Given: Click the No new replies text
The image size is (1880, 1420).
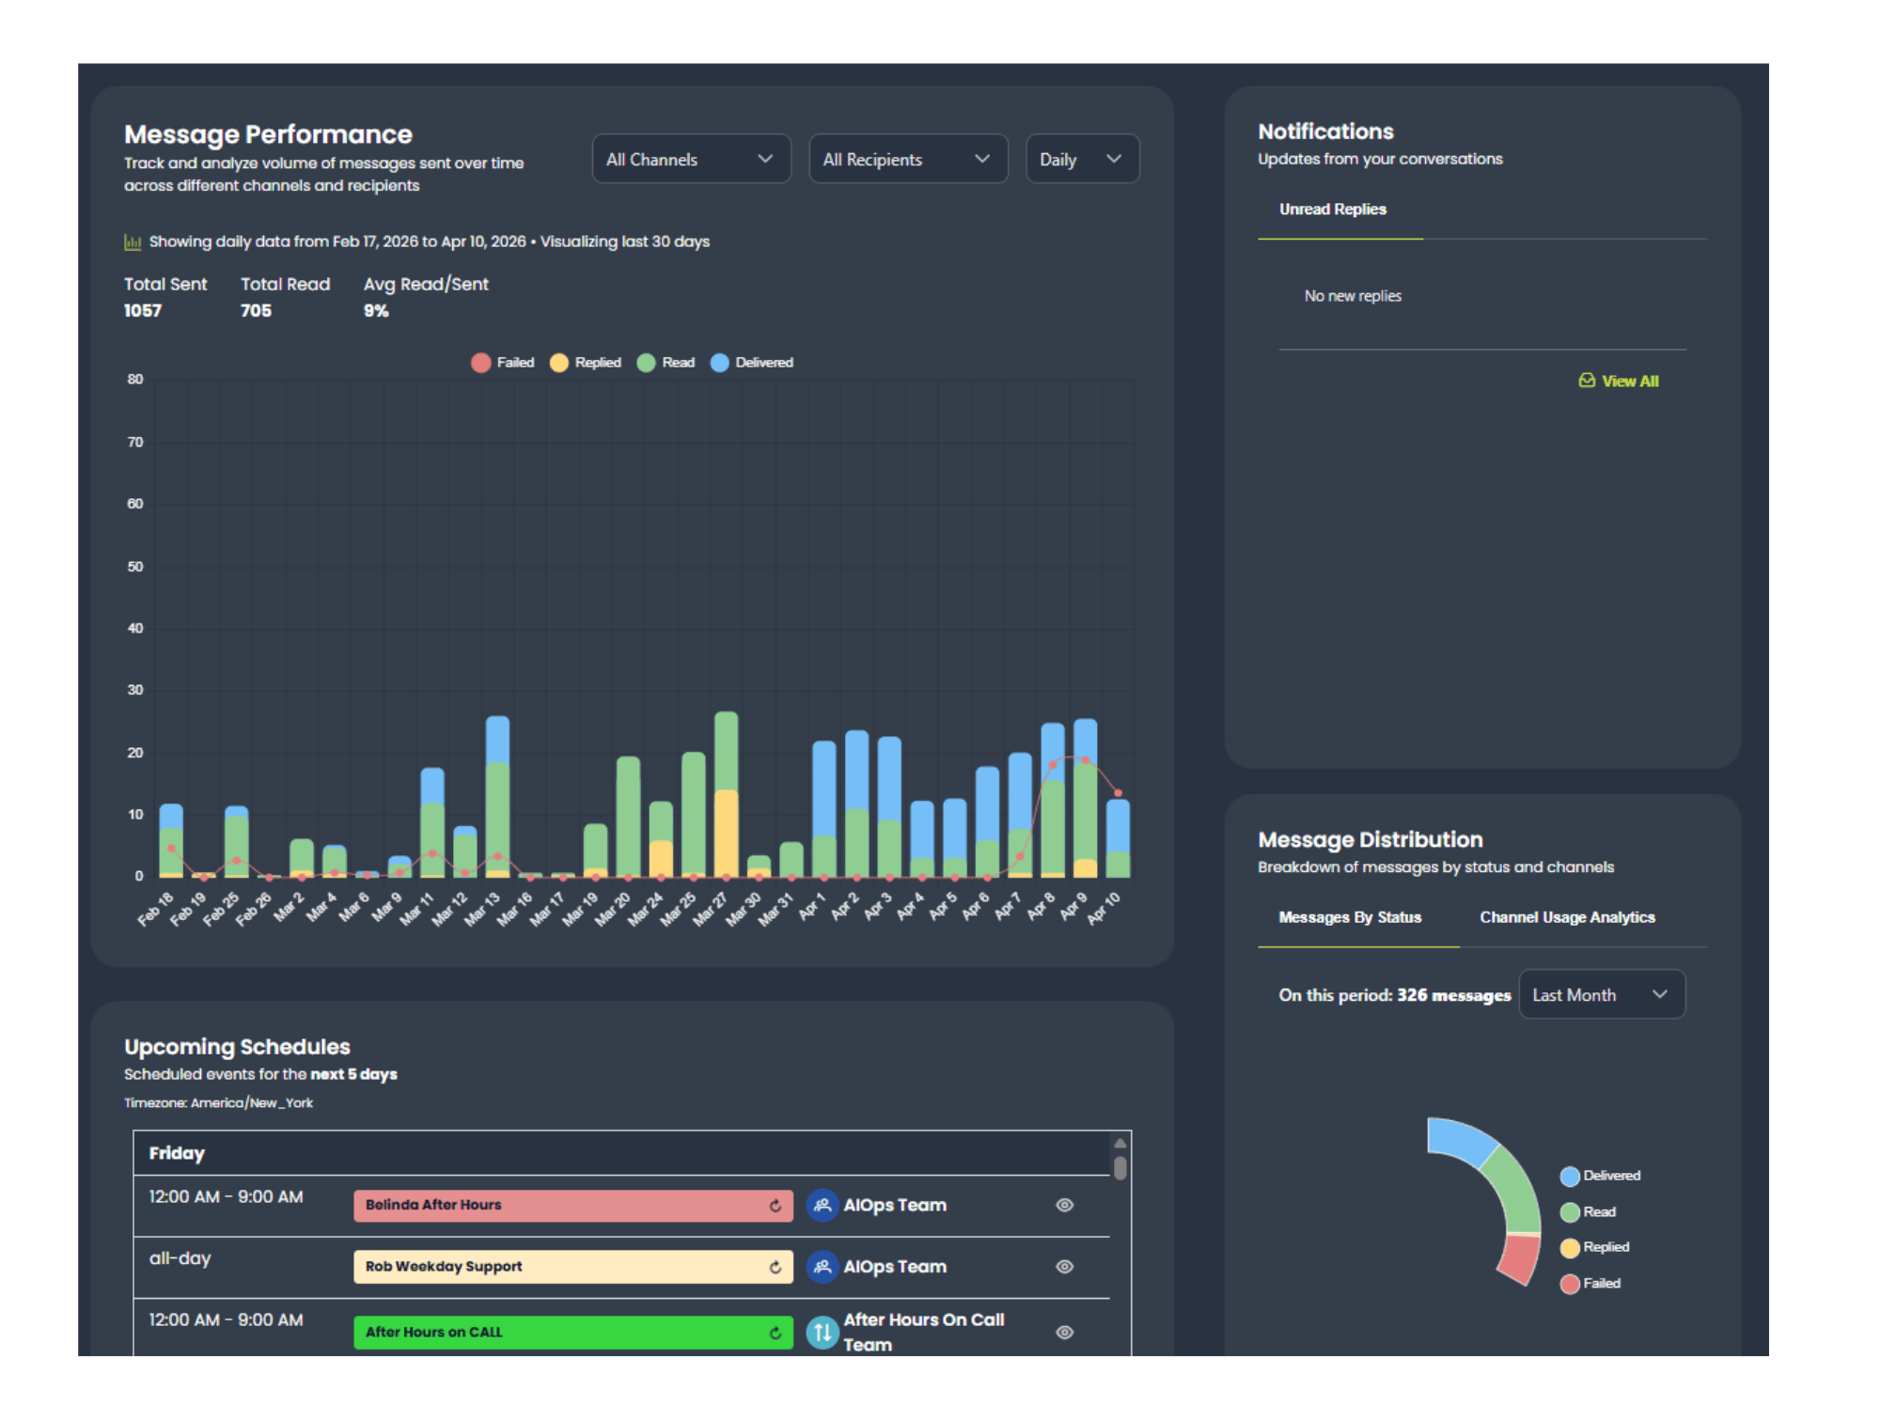Looking at the screenshot, I should 1353,296.
